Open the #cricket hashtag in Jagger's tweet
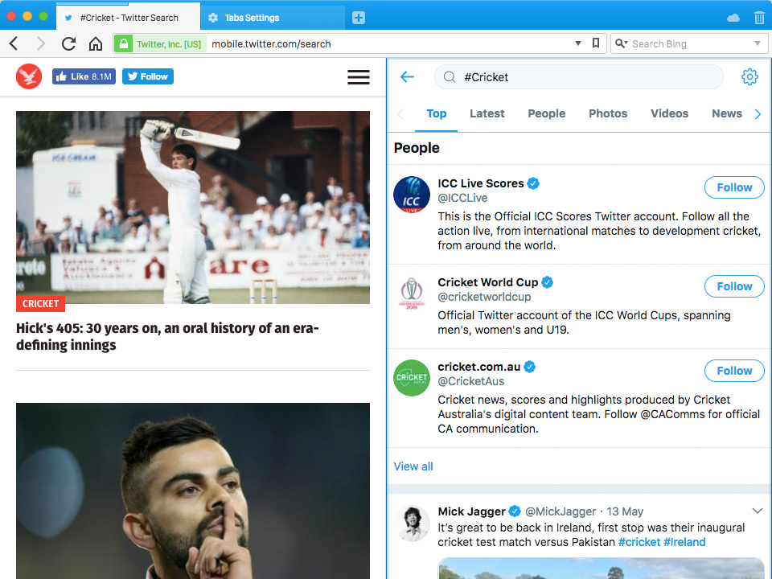 tap(639, 542)
